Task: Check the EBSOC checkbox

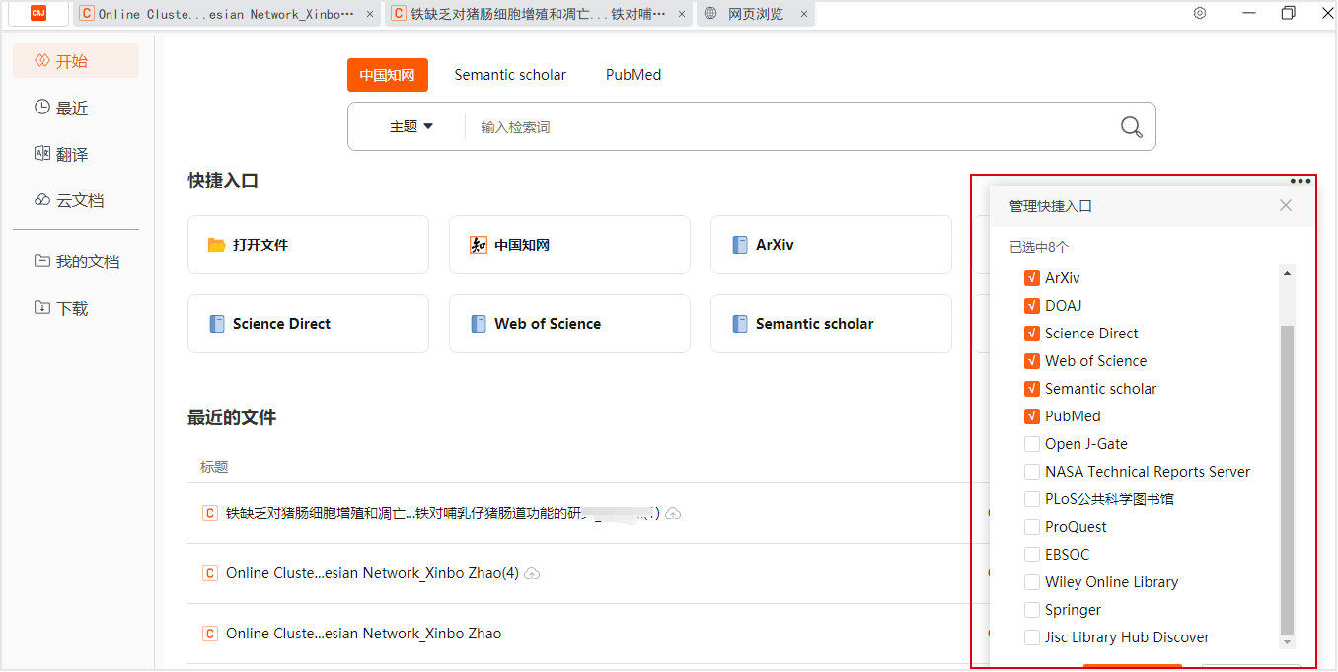Action: (1032, 555)
